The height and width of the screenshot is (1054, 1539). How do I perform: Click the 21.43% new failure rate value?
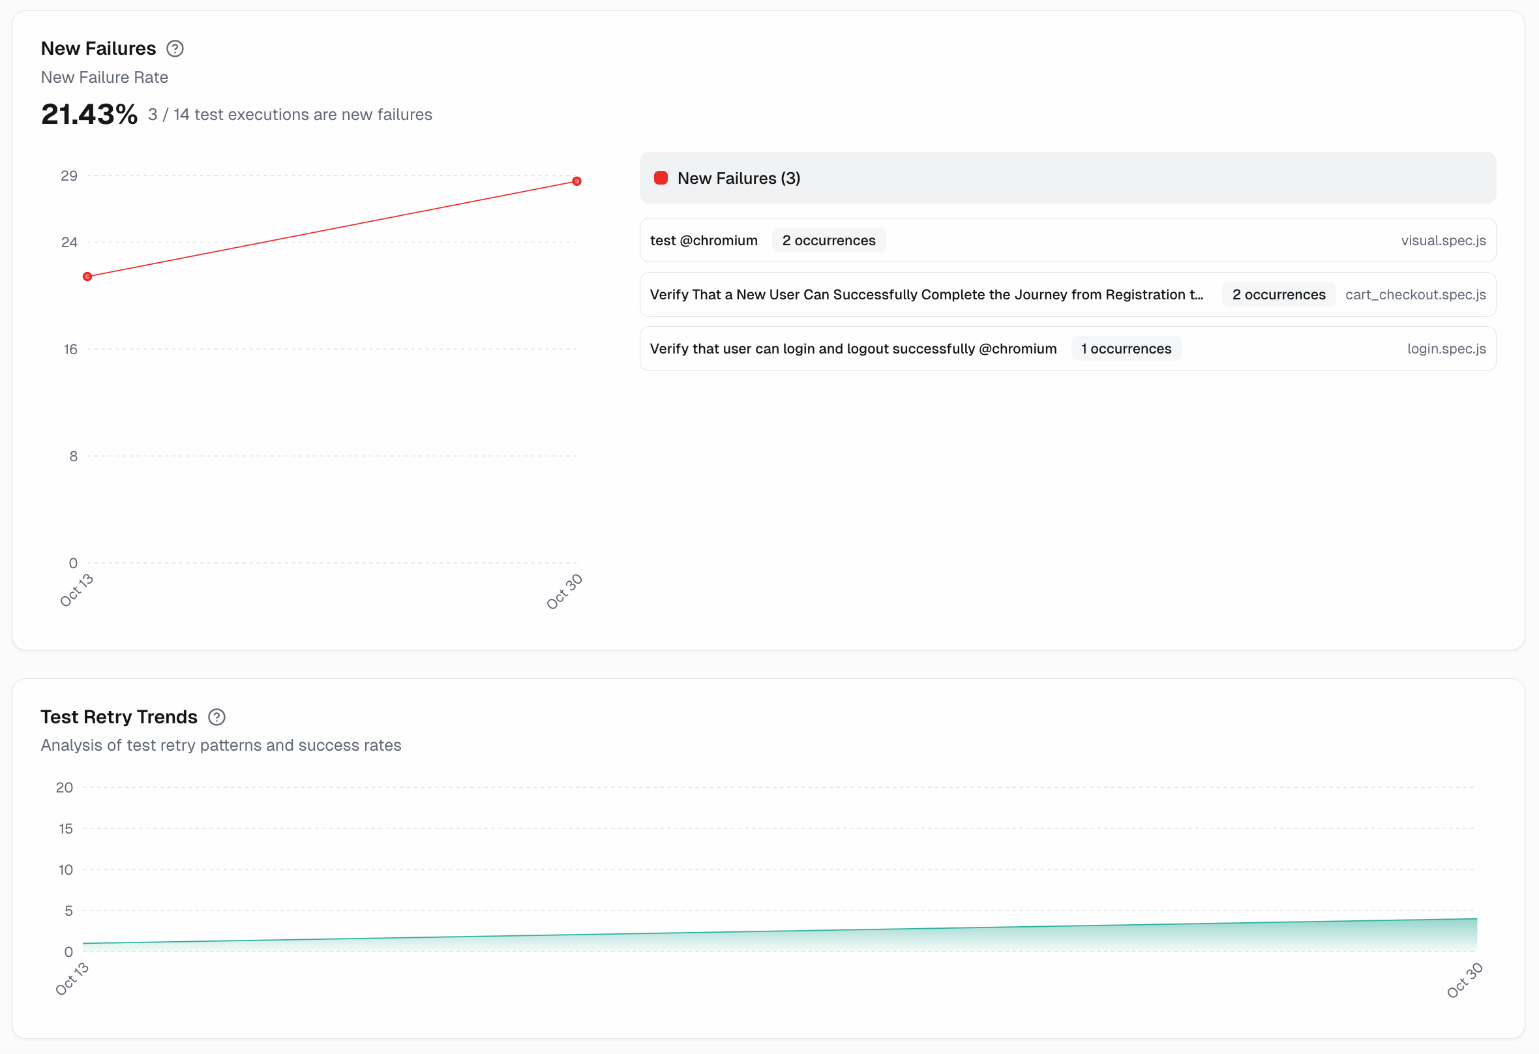(89, 114)
